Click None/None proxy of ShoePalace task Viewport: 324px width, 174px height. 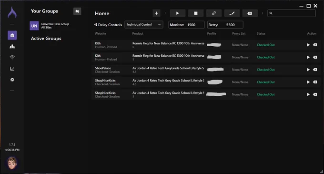[240, 70]
